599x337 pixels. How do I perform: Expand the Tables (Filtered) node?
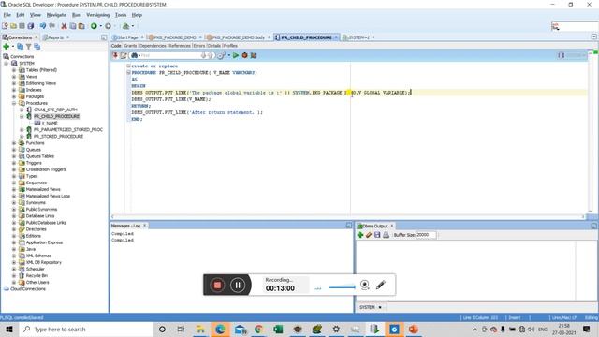point(14,70)
